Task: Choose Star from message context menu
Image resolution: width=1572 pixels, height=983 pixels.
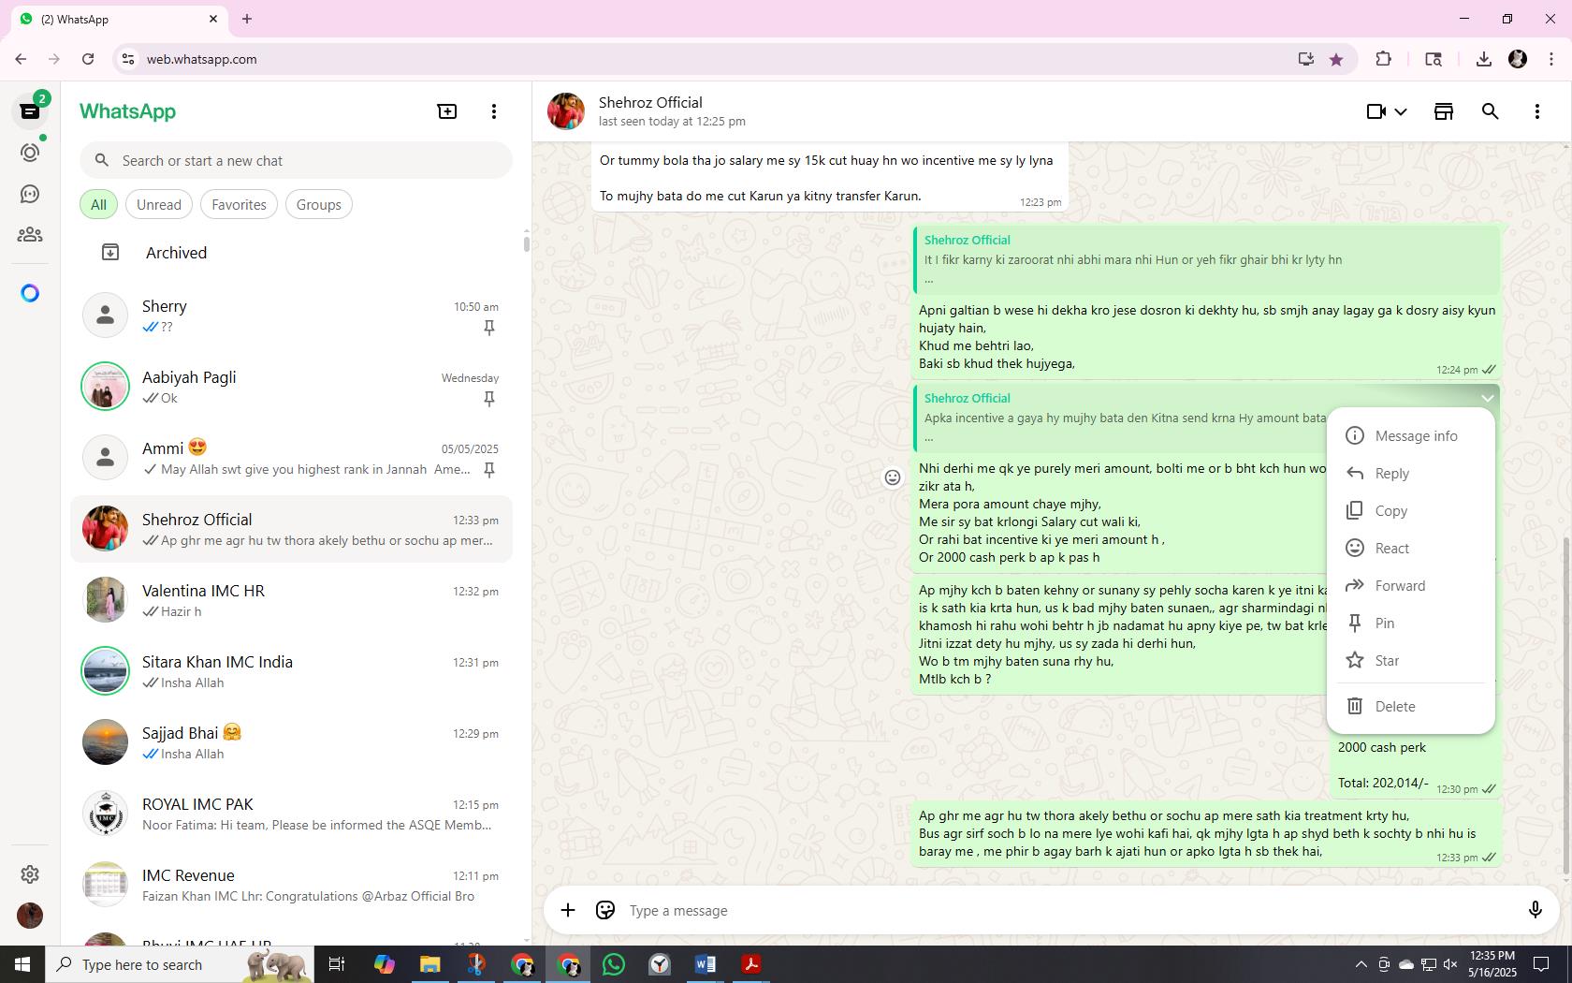Action: [1410, 661]
